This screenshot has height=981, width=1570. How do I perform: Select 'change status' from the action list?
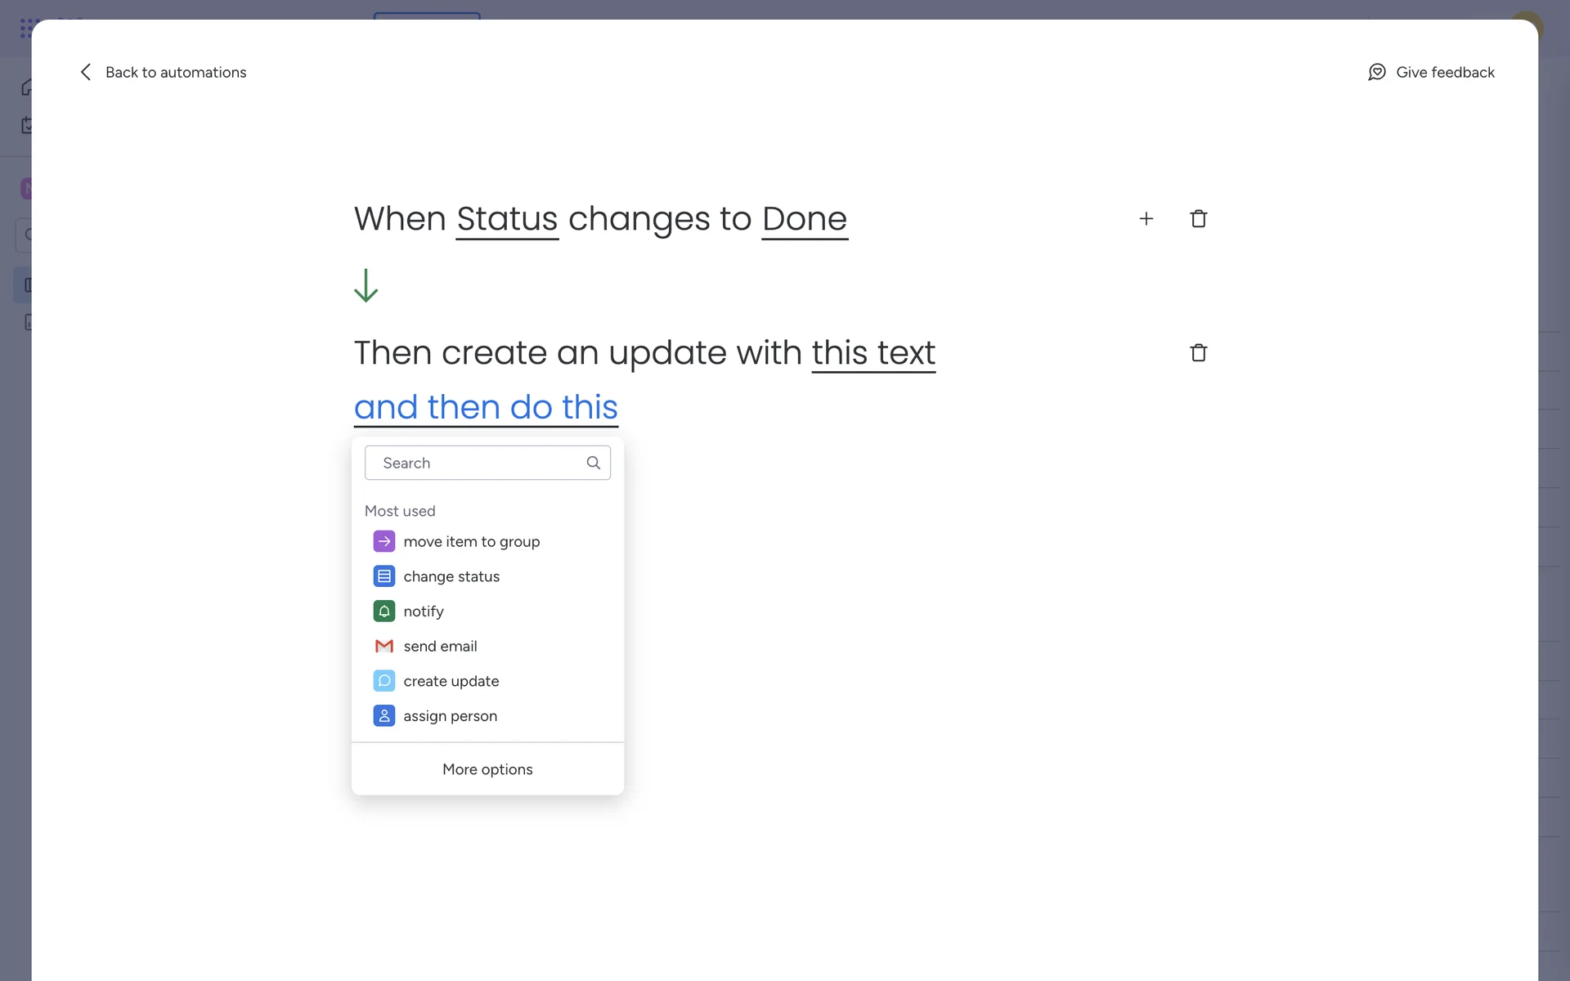point(451,576)
